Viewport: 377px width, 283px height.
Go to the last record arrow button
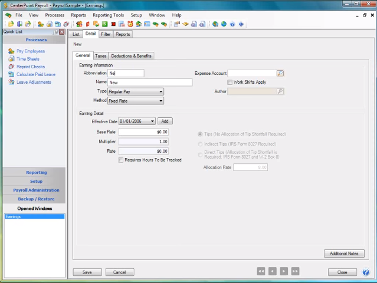[295, 271]
